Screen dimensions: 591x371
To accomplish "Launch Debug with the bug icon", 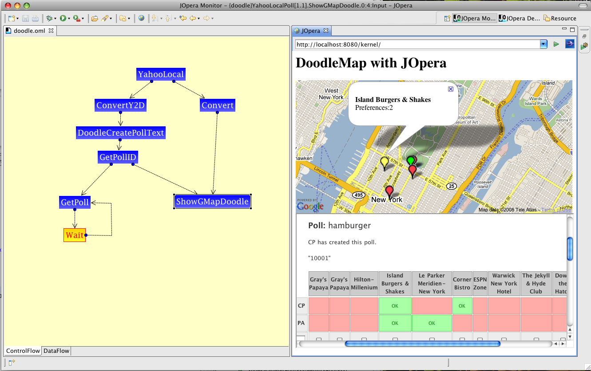I will coord(49,18).
